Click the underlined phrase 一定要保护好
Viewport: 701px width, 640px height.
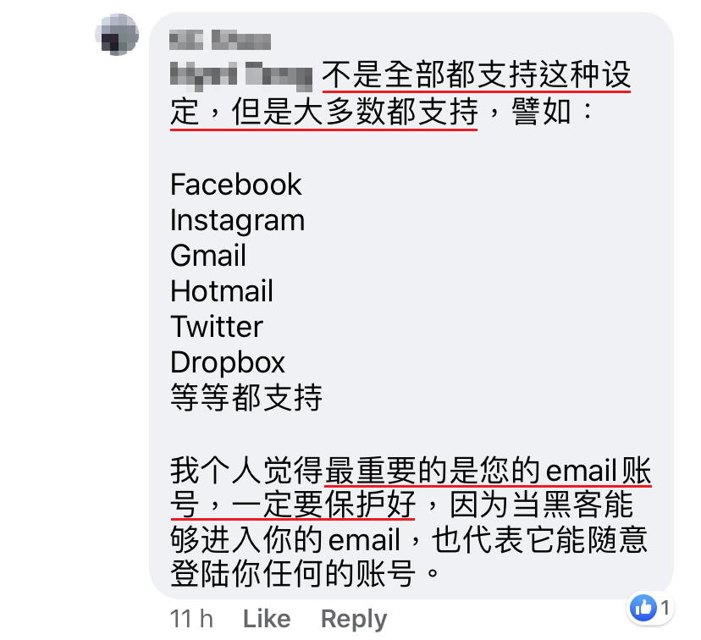point(323,505)
